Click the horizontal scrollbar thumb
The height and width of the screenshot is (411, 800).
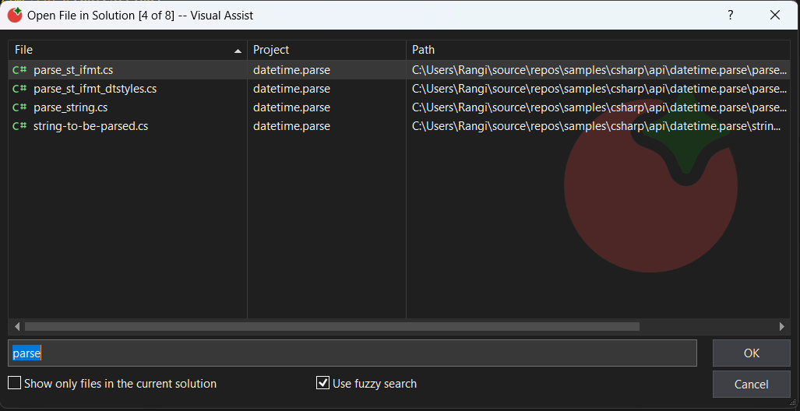pos(332,326)
